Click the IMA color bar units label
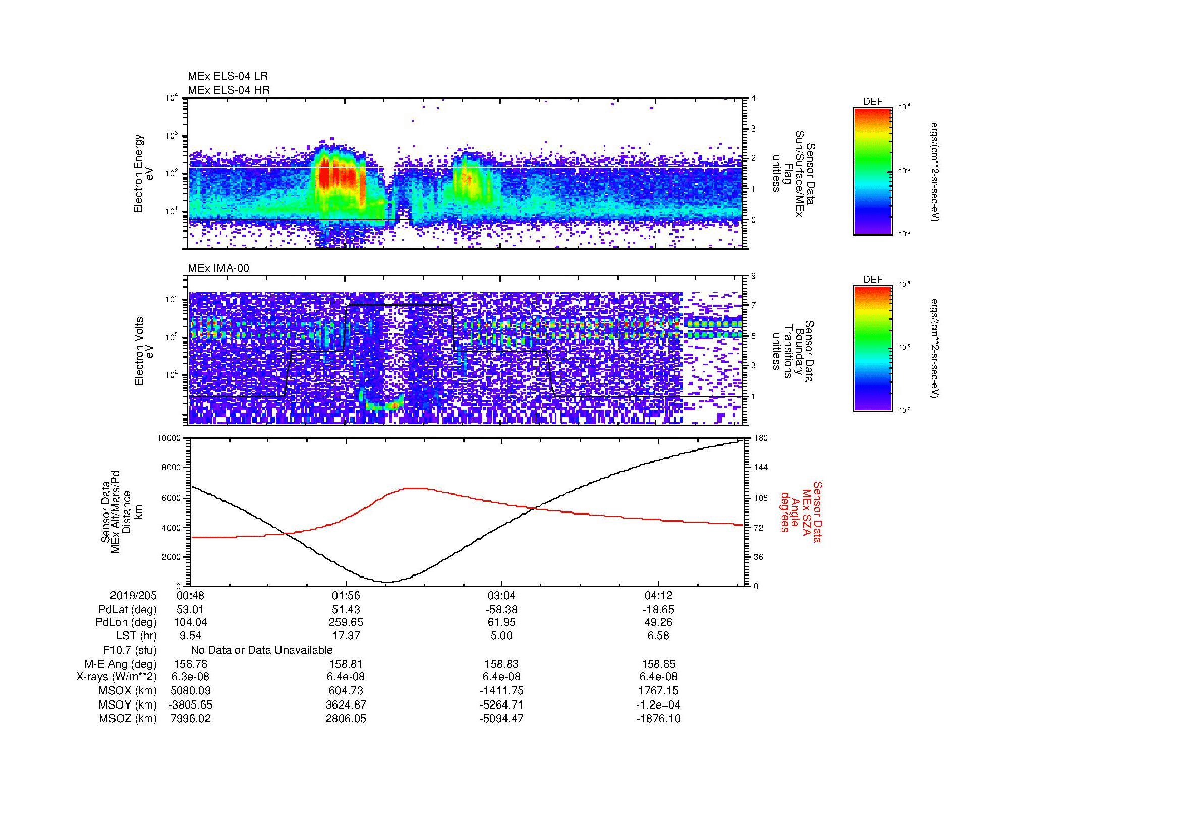 coord(935,349)
